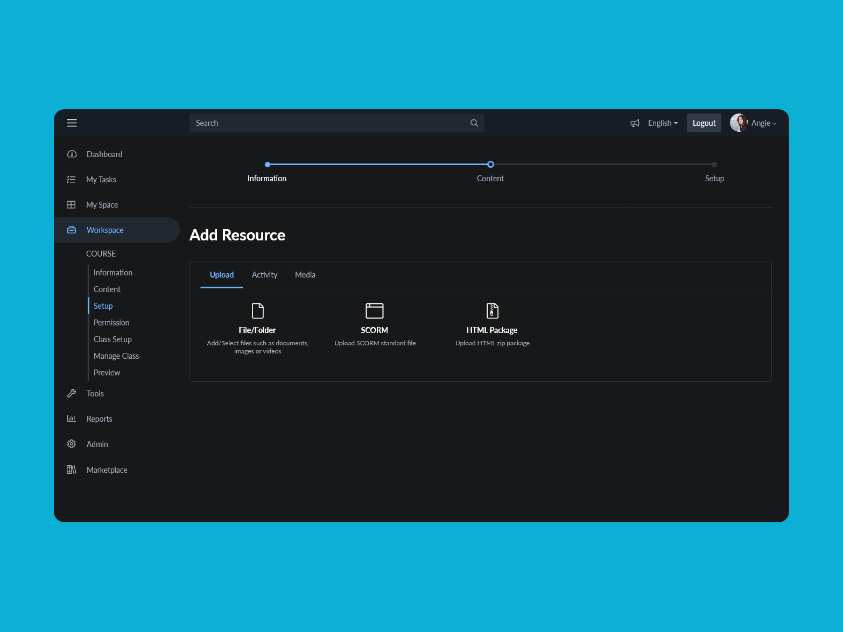Click the Tools wrench icon
This screenshot has width=843, height=632.
(x=72, y=394)
